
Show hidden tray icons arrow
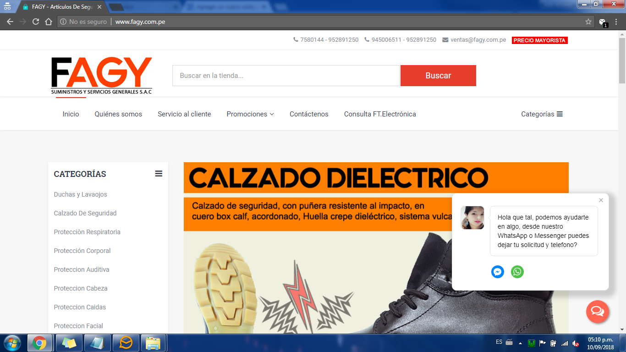coord(520,343)
